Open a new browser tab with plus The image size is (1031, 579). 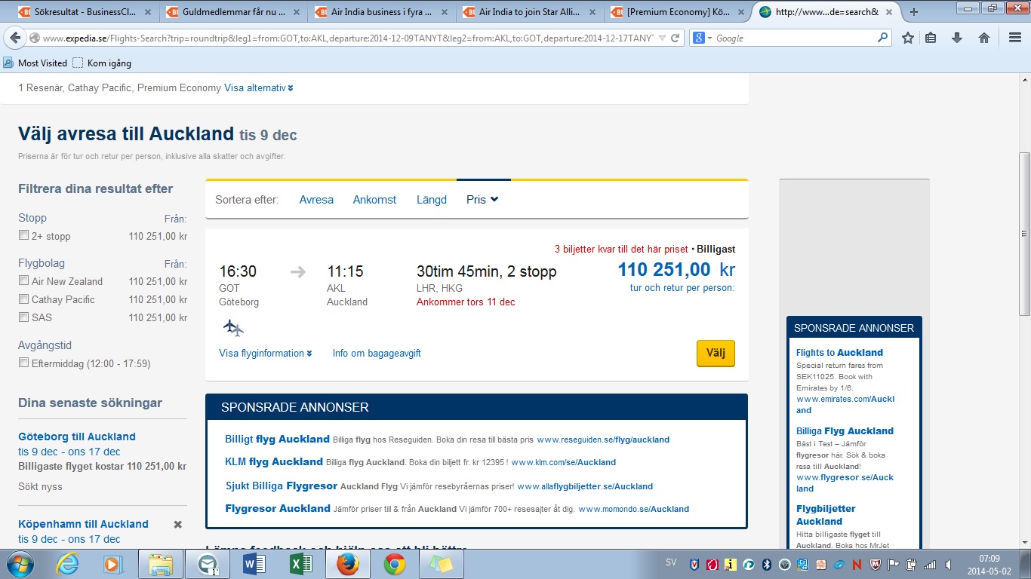click(914, 12)
